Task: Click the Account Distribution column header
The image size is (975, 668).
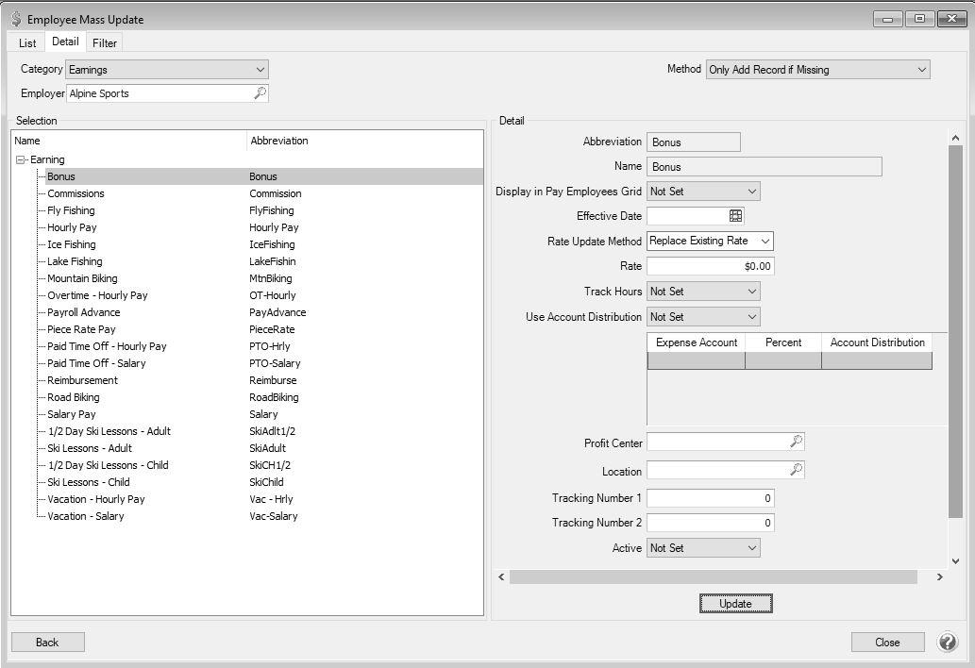Action: click(x=878, y=342)
